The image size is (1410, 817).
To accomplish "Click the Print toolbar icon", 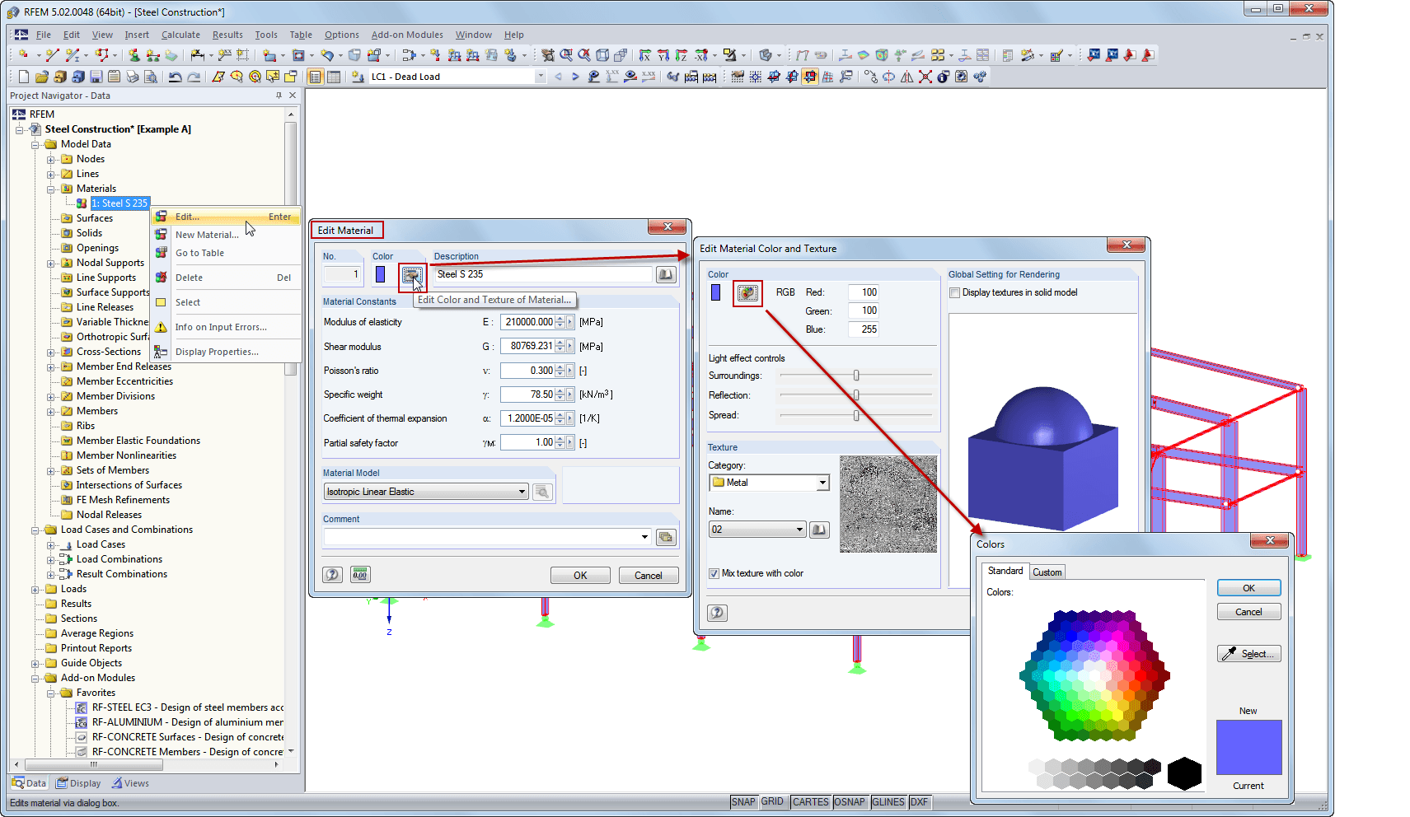I will click(x=132, y=77).
